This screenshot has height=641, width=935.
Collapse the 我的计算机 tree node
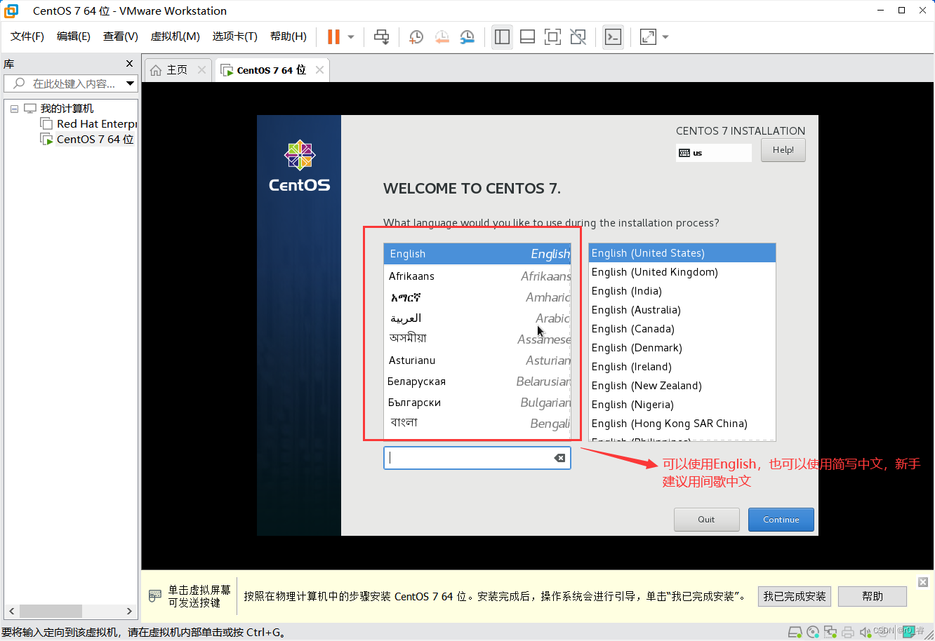pyautogui.click(x=14, y=109)
